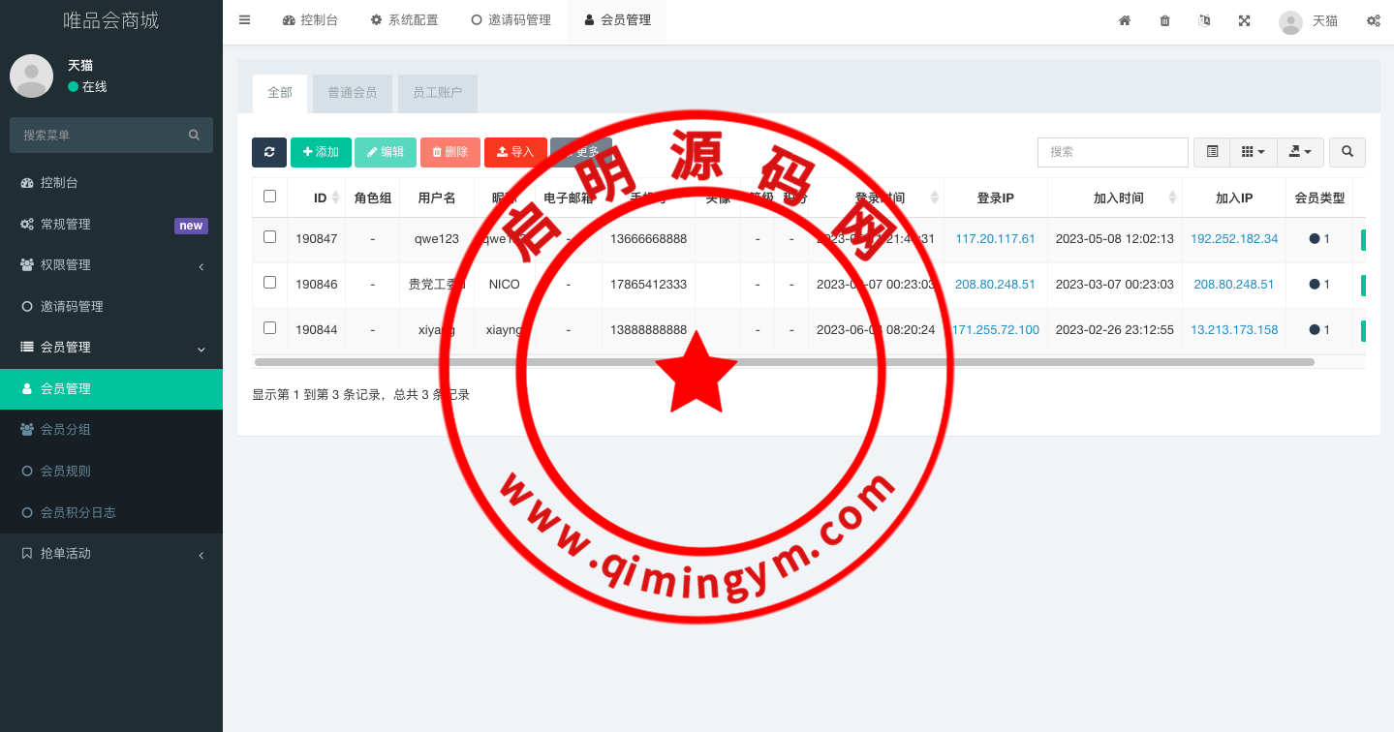Open login IP link 117.20.117.61

click(995, 238)
